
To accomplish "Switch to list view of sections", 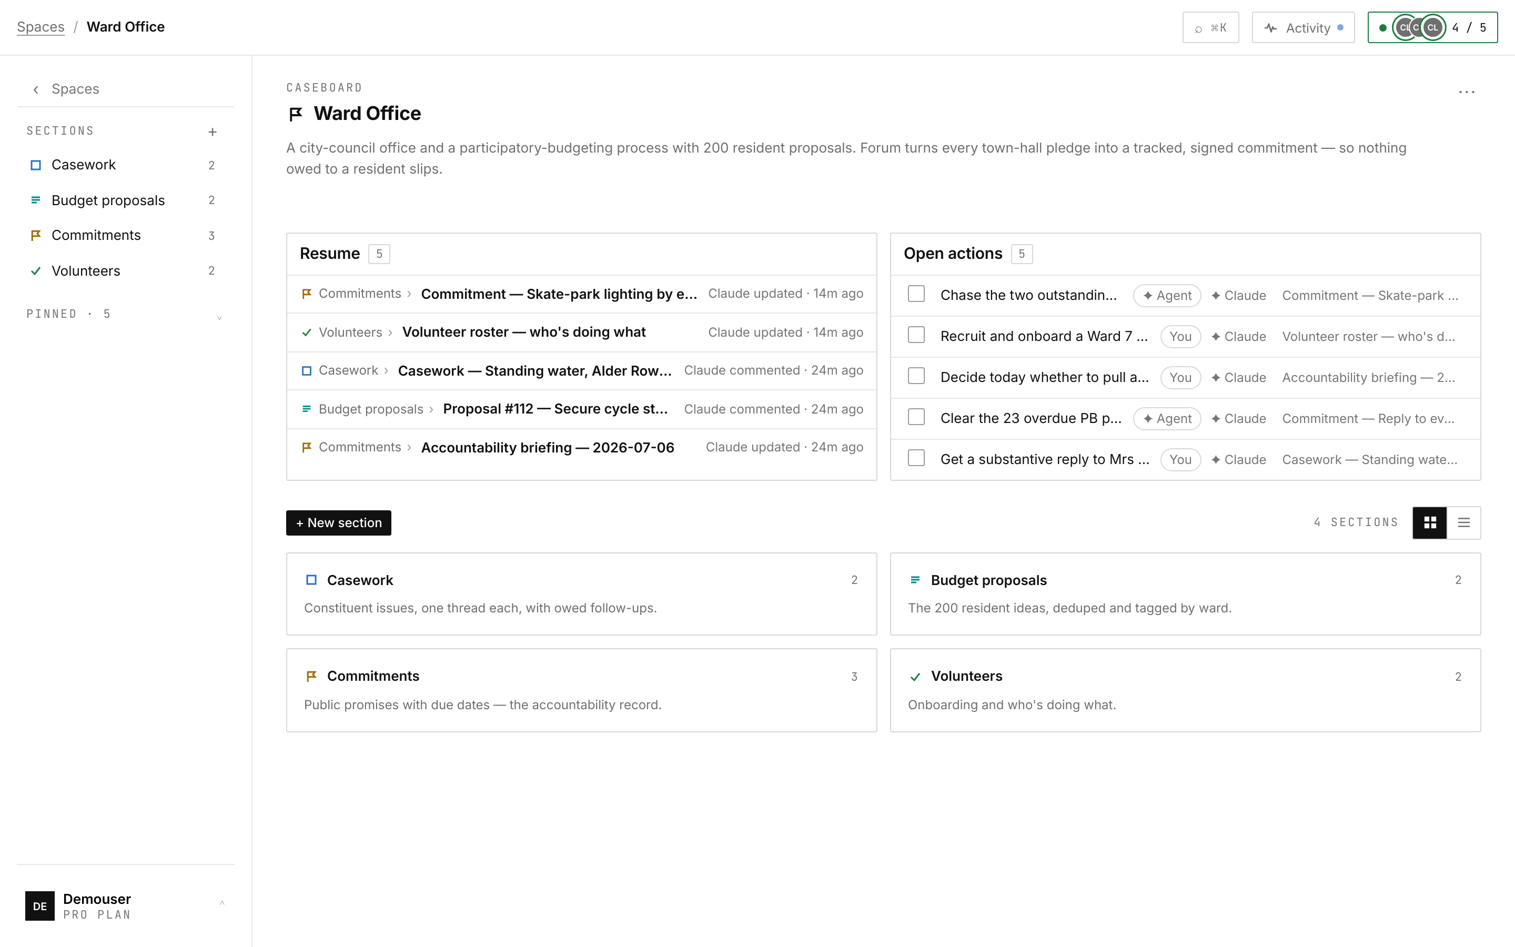I will (x=1463, y=522).
